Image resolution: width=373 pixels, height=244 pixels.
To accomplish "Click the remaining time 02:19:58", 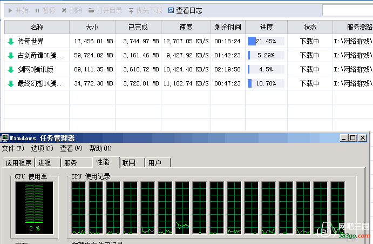I will click(x=227, y=69).
